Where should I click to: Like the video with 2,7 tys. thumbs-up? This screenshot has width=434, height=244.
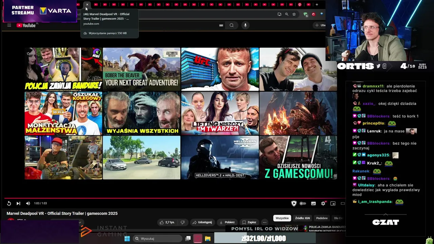tap(167, 222)
